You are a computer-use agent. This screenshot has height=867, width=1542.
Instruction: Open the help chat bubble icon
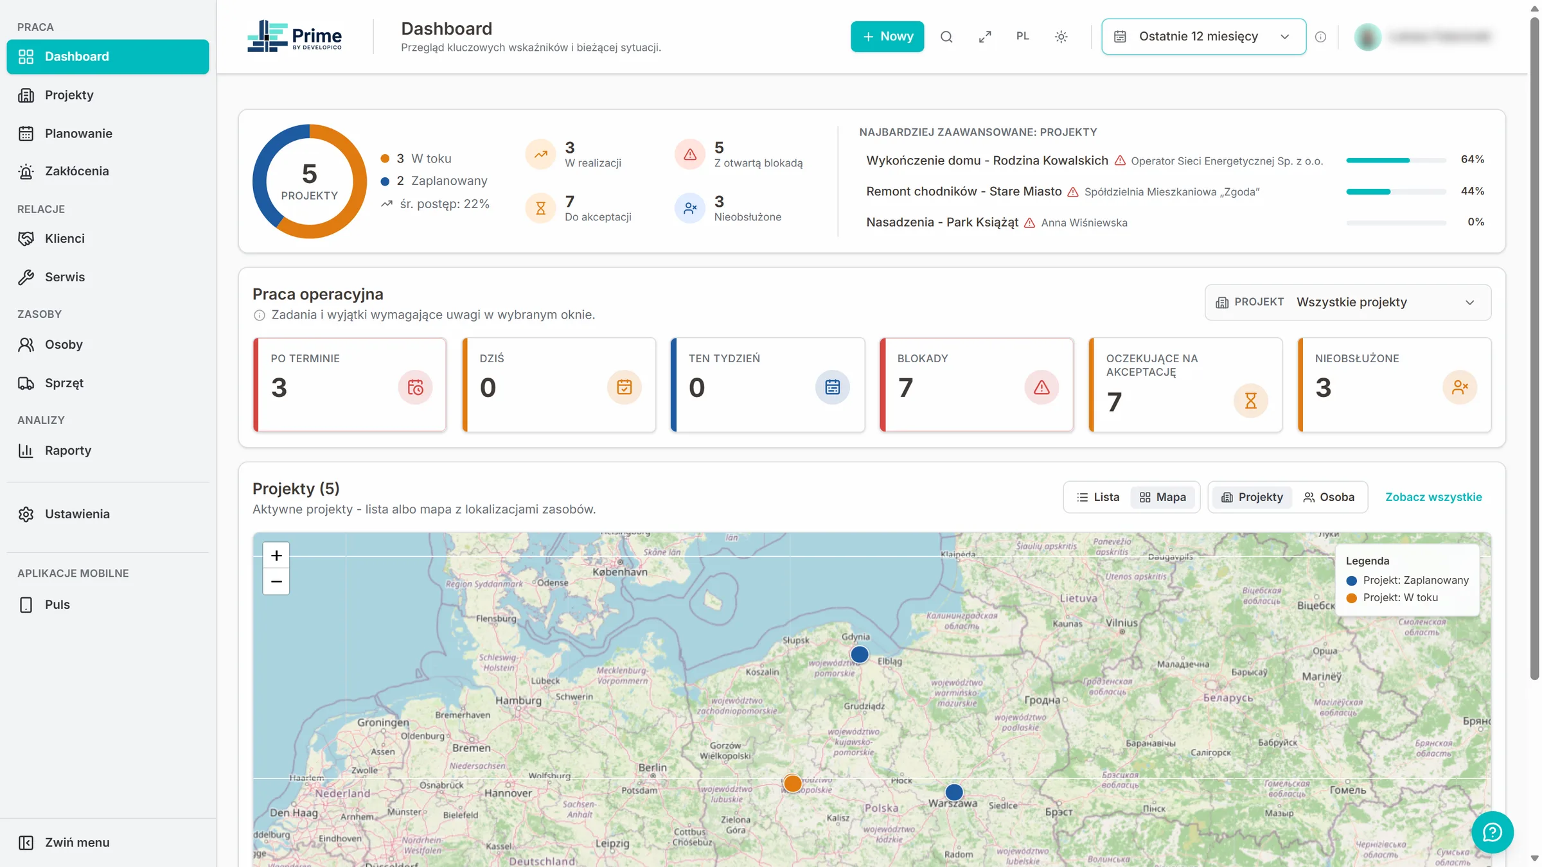click(x=1492, y=832)
